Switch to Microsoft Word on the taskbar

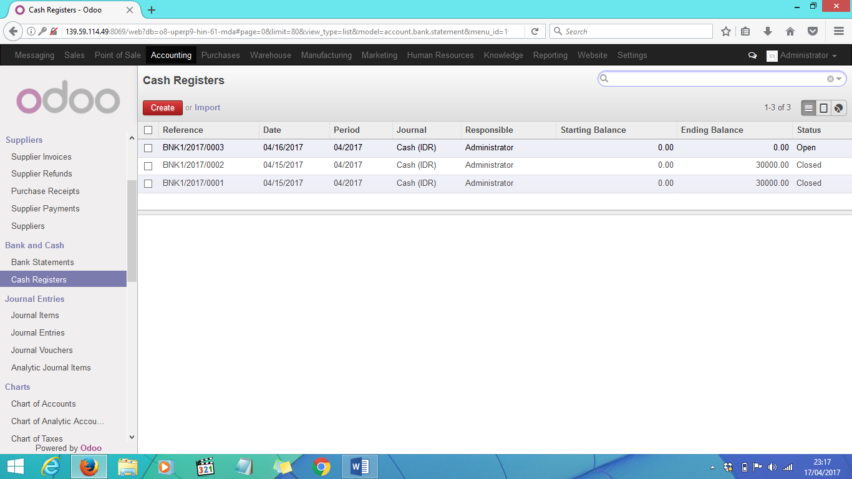click(x=360, y=467)
